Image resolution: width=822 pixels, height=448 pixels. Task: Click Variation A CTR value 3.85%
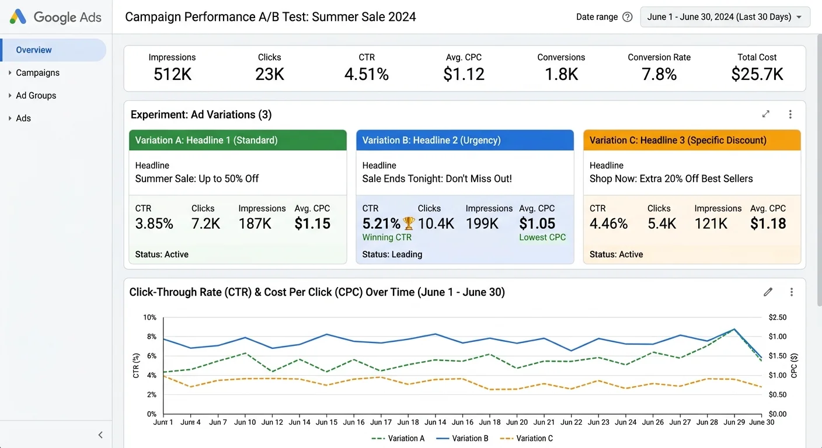pos(154,223)
